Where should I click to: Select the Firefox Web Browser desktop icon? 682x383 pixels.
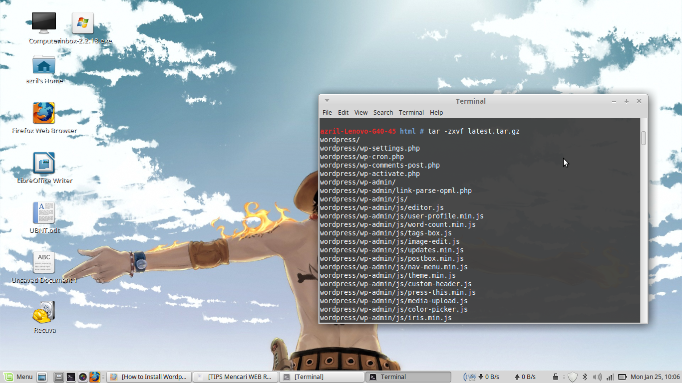coord(44,113)
